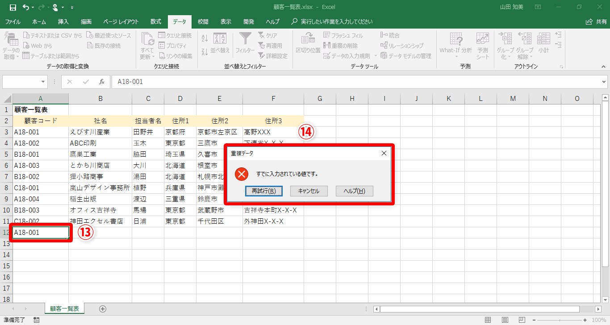Screen dimensions: 610x325
Task: Click the プロパティ icon
Action: (172, 46)
